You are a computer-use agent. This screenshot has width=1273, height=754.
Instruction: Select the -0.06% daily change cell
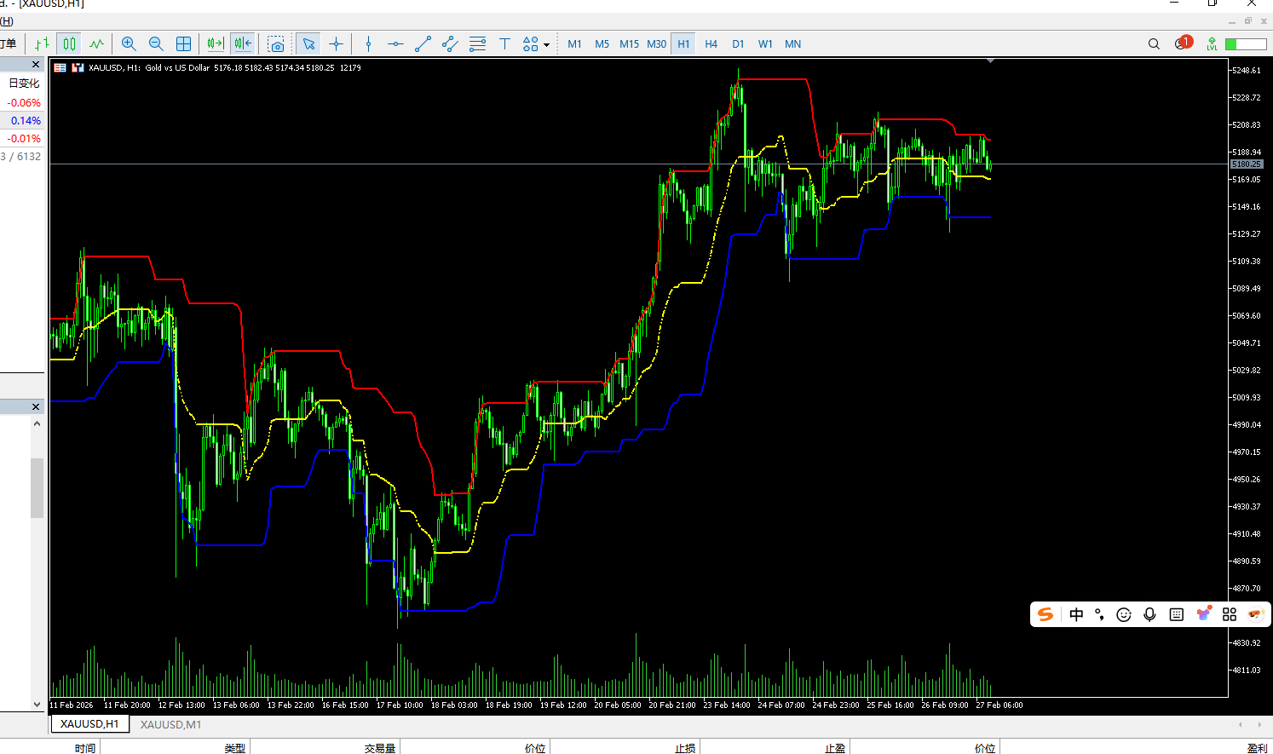(x=24, y=102)
